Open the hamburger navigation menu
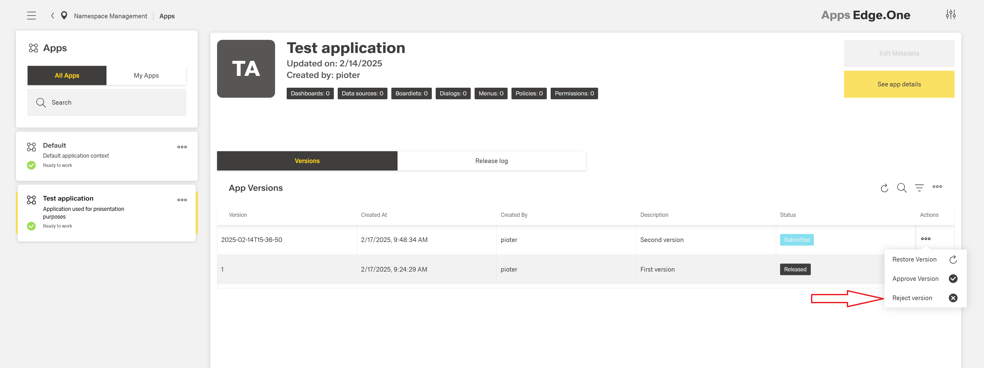The height and width of the screenshot is (368, 984). [31, 15]
